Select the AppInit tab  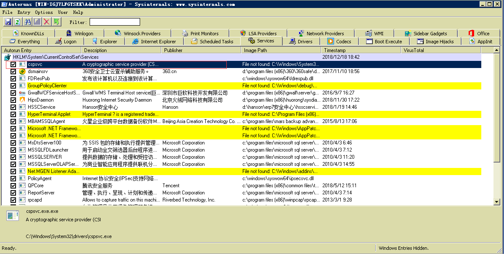pos(480,42)
